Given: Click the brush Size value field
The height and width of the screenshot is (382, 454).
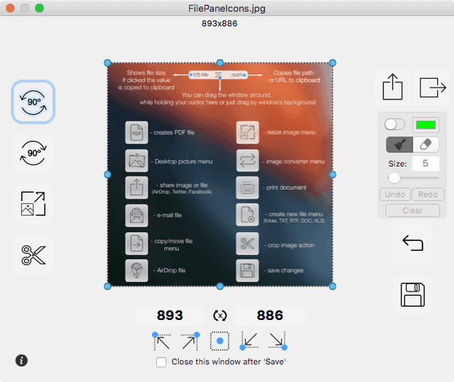Looking at the screenshot, I should [x=426, y=164].
